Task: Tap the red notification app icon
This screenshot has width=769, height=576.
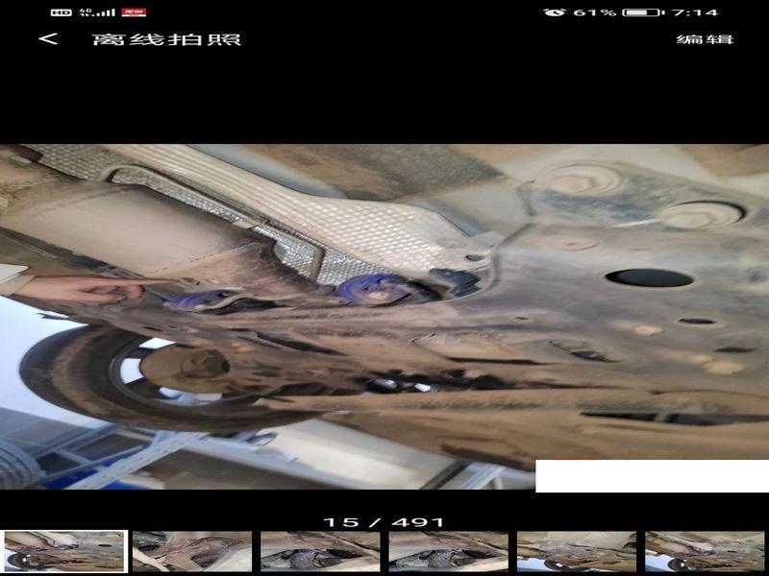Action: (134, 12)
